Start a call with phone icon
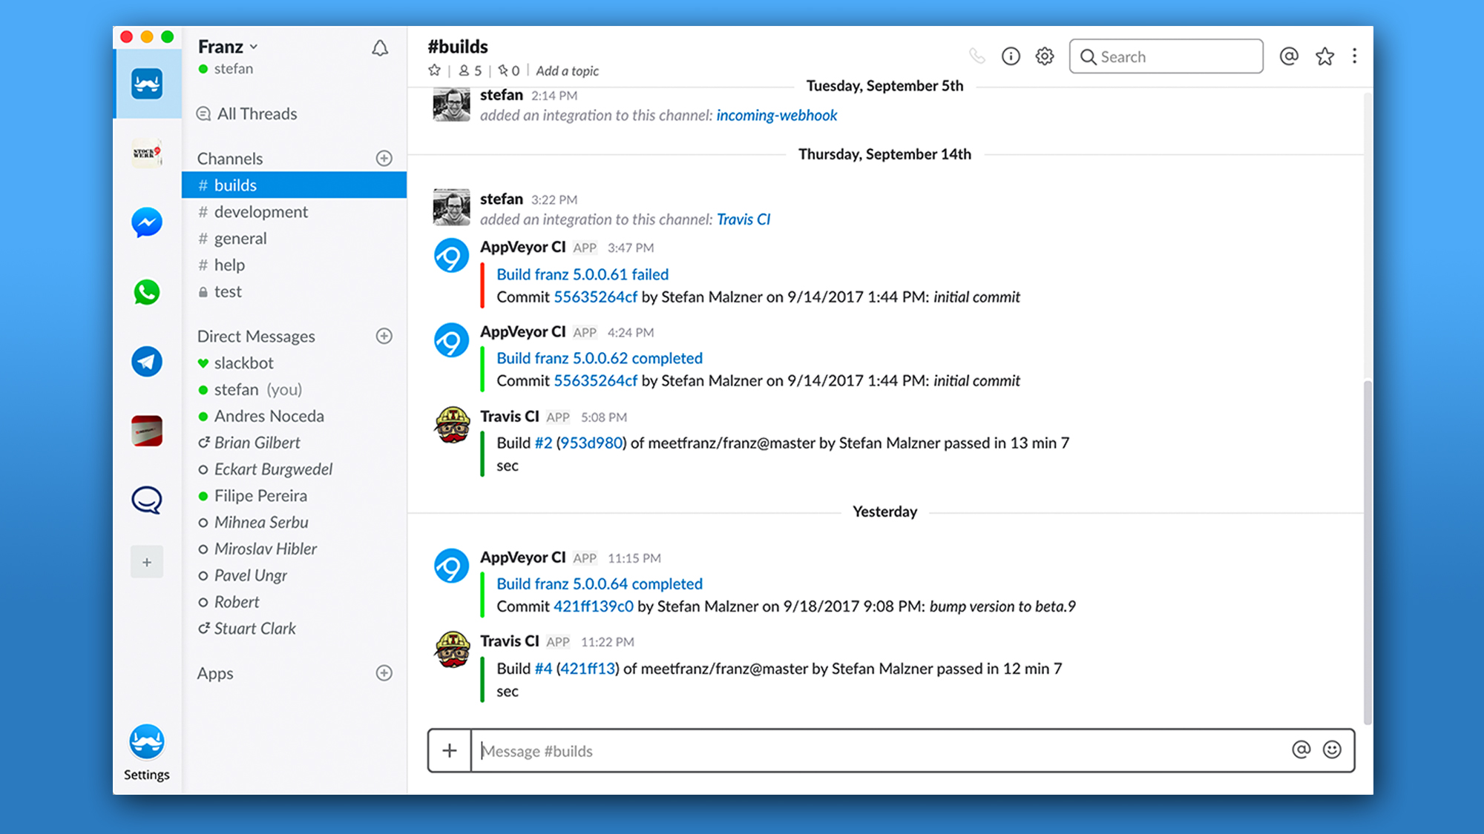Screen dimensions: 1484x834 coord(977,56)
